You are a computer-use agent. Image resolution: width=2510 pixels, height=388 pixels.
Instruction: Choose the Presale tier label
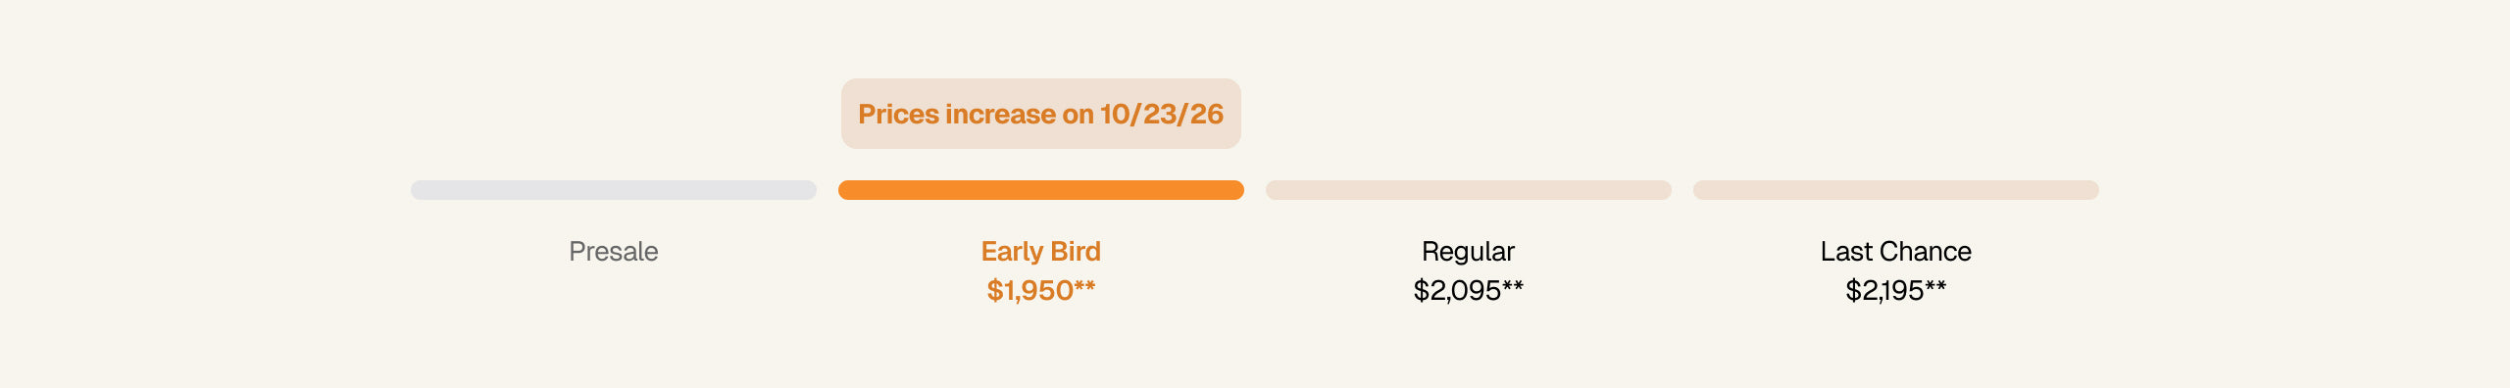point(614,252)
